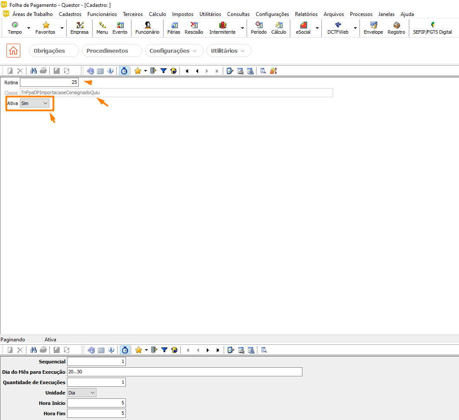Click the Envelope toolbar icon
Viewport: 459px width, 420px height.
click(373, 28)
